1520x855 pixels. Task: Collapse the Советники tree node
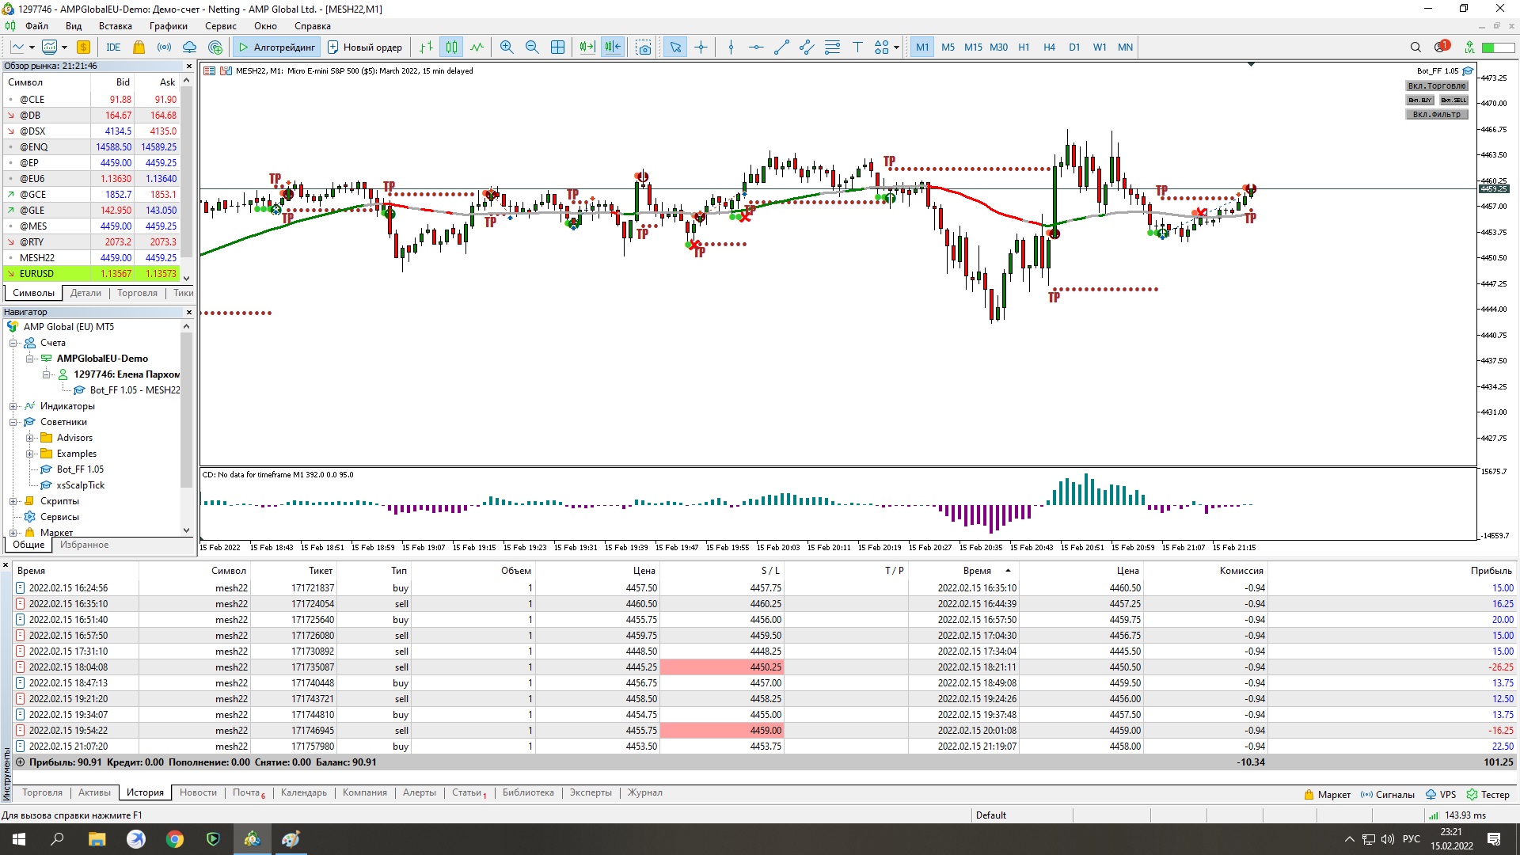click(13, 422)
